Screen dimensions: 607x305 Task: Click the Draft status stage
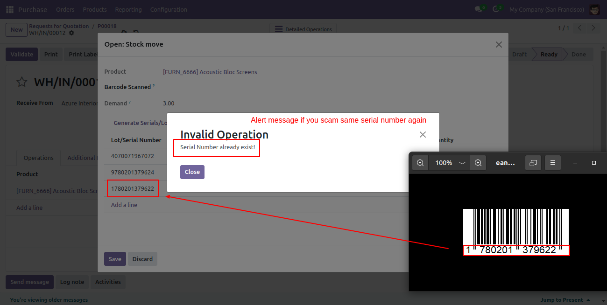point(519,54)
